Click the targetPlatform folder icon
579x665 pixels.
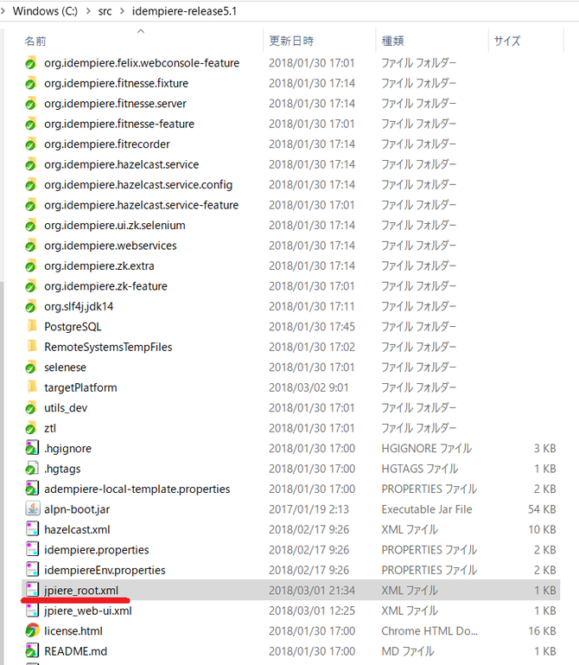point(32,387)
